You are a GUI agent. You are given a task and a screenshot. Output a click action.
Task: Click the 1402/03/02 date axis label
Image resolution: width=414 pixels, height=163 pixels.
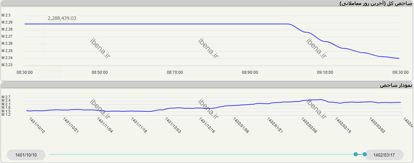(377, 125)
